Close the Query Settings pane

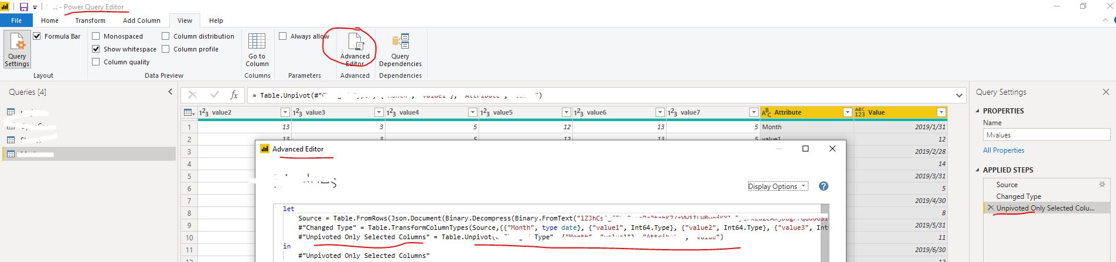coord(1105,92)
